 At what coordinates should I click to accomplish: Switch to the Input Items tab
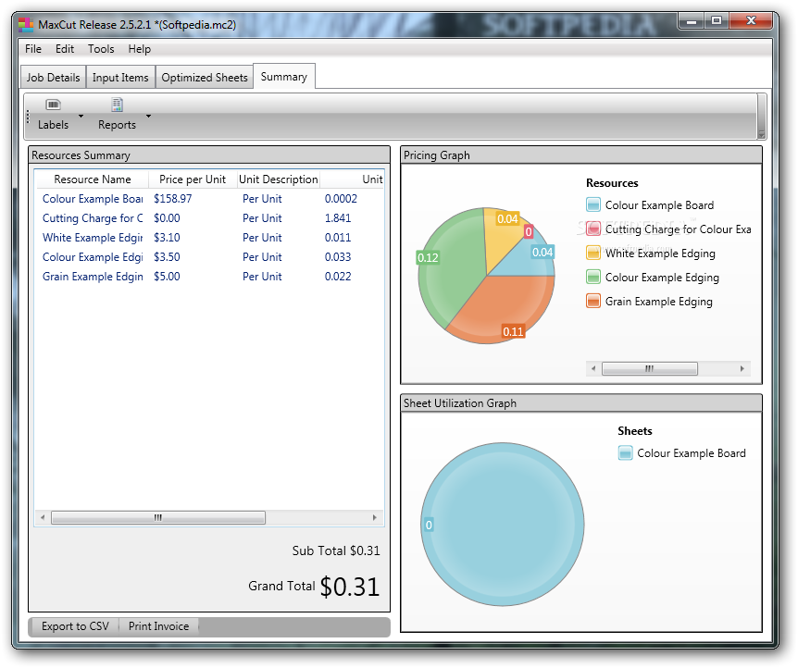tap(120, 78)
